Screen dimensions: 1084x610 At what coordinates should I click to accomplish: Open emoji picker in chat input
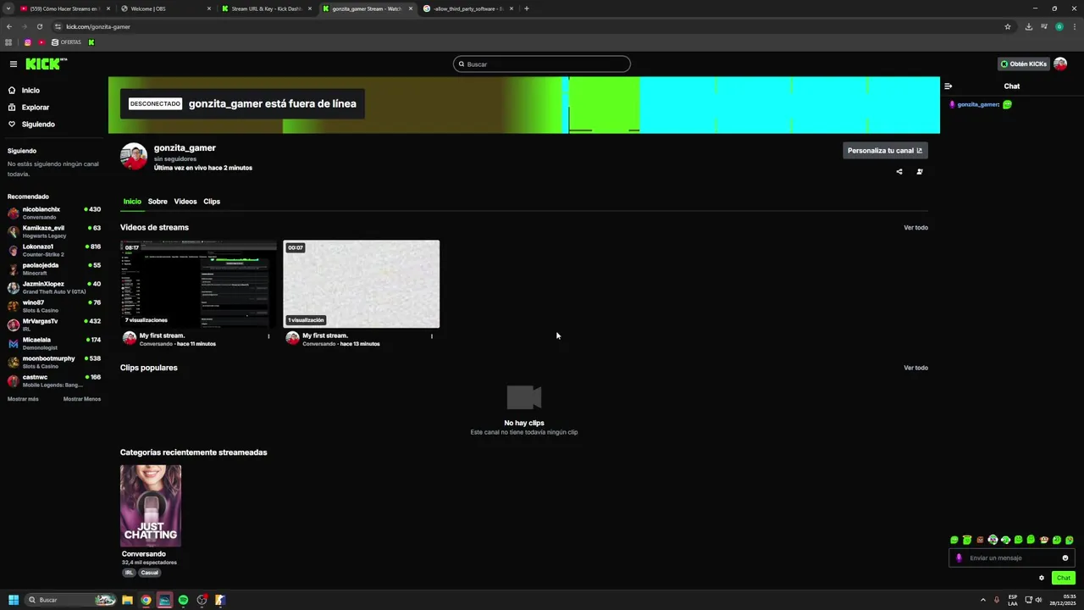(1065, 558)
